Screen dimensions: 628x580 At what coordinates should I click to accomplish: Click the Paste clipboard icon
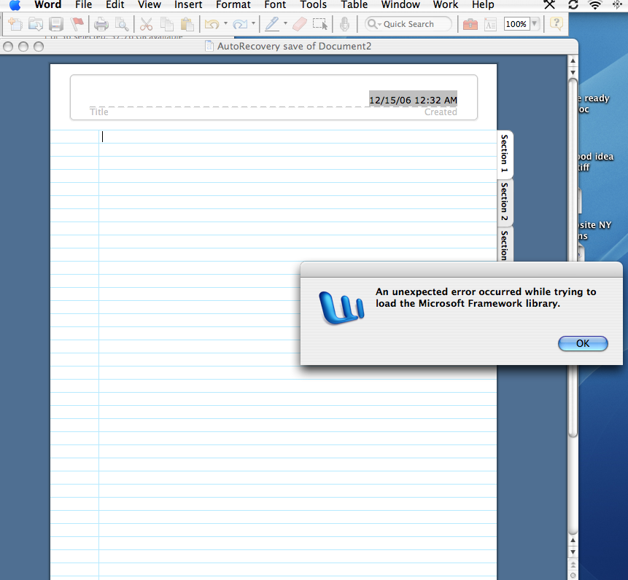[187, 24]
